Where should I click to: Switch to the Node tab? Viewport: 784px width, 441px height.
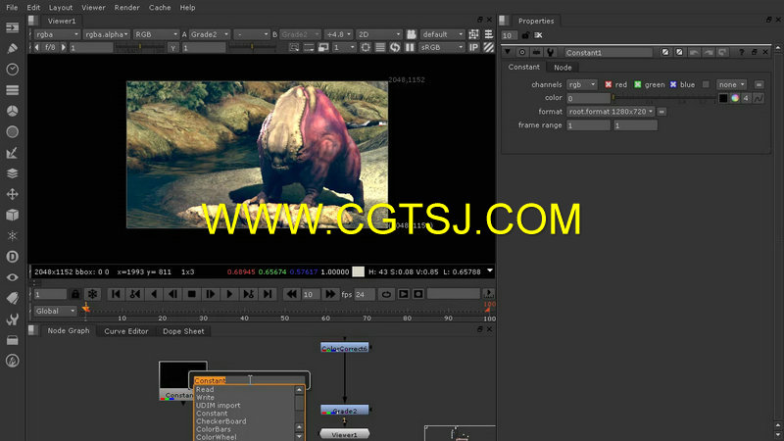pyautogui.click(x=563, y=67)
